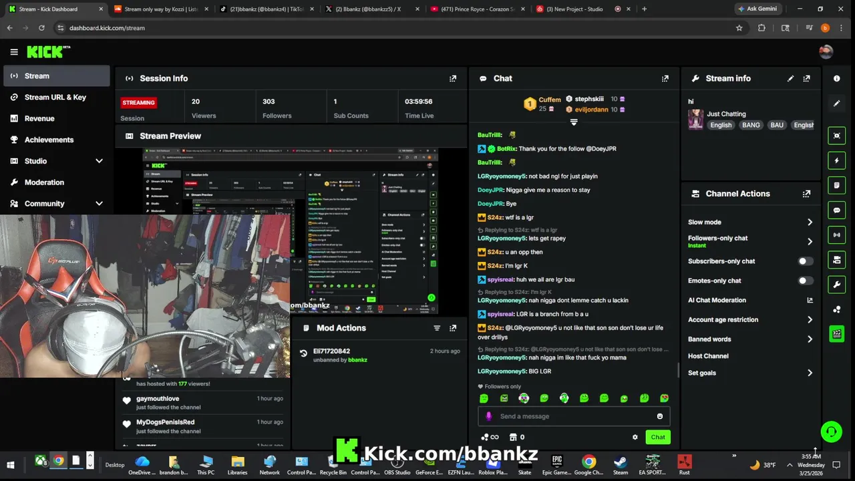The height and width of the screenshot is (481, 855).
Task: Click the Just Chatting category thumbnail
Action: click(x=695, y=120)
